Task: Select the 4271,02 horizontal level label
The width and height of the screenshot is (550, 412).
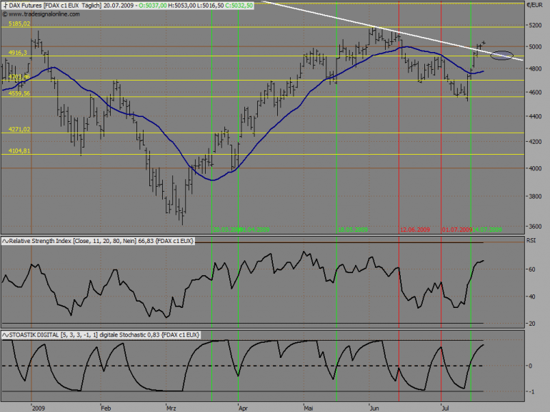Action: [19, 130]
